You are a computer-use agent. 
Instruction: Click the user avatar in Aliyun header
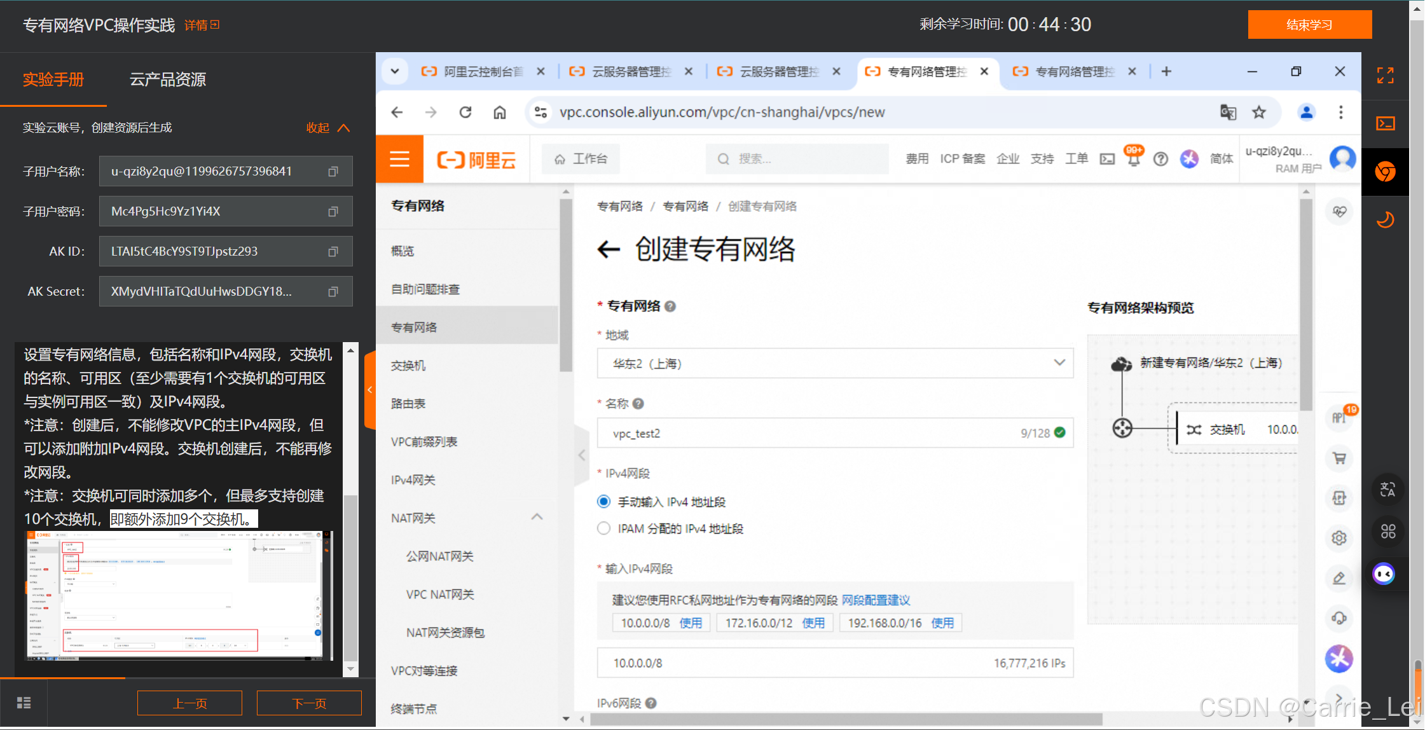click(x=1342, y=158)
